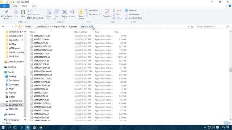Click Invert selection in ribbon

pyautogui.click(x=134, y=18)
